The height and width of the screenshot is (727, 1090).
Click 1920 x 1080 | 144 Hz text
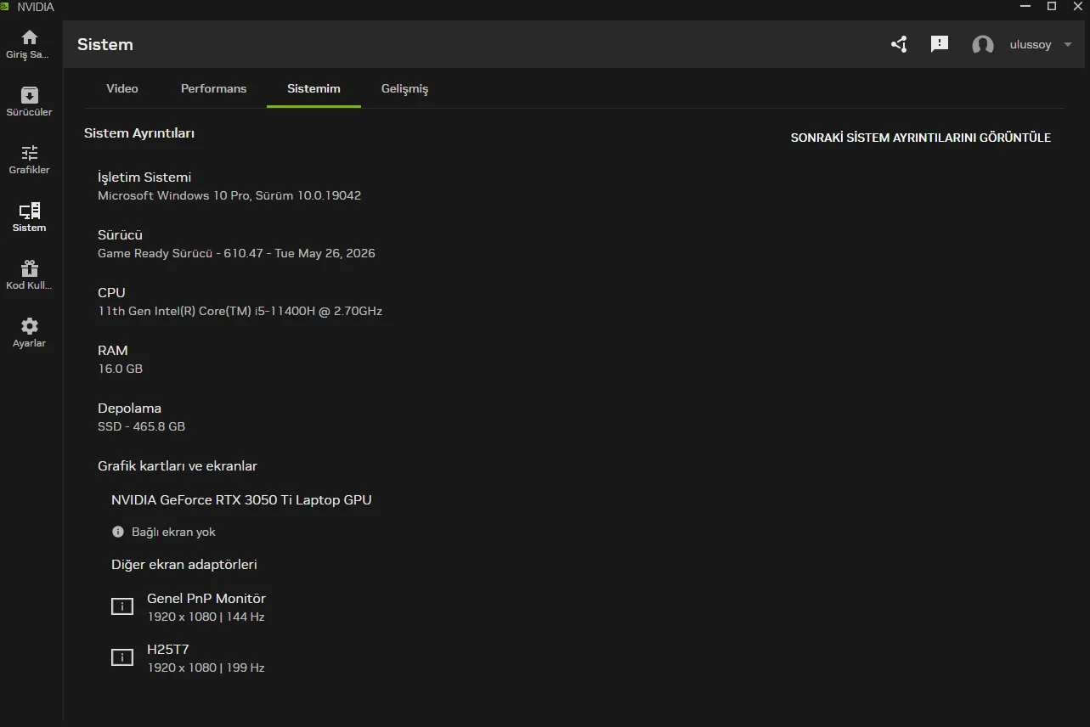[206, 617]
